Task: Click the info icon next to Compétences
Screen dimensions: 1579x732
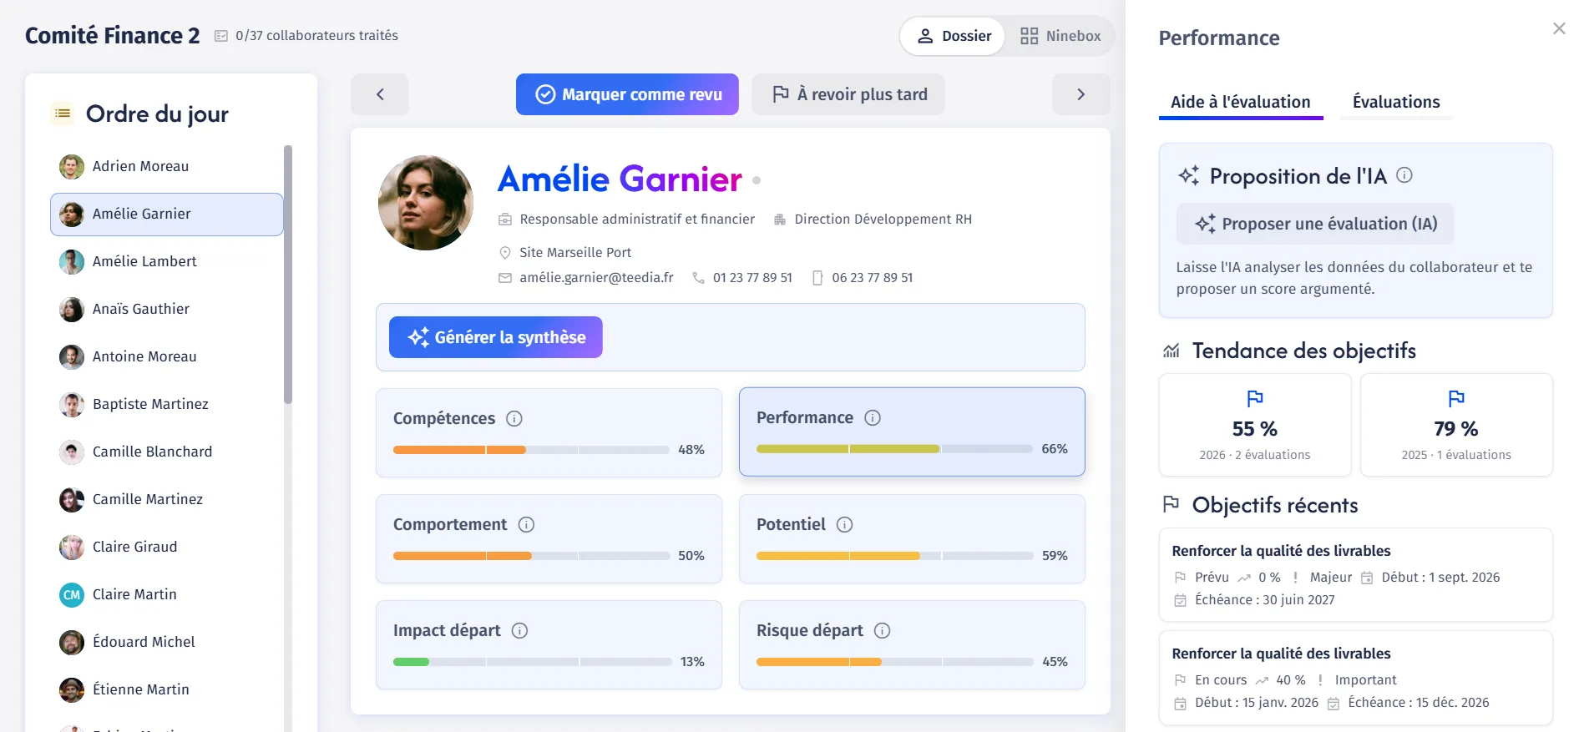Action: pos(514,419)
